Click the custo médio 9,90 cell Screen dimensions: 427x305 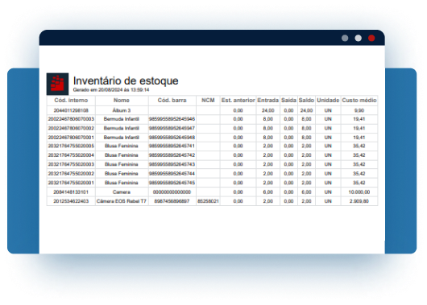point(359,110)
